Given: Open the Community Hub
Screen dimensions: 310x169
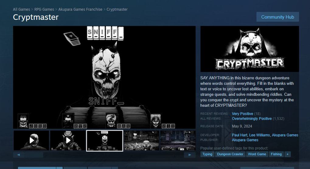Looking at the screenshot, I should (277, 17).
